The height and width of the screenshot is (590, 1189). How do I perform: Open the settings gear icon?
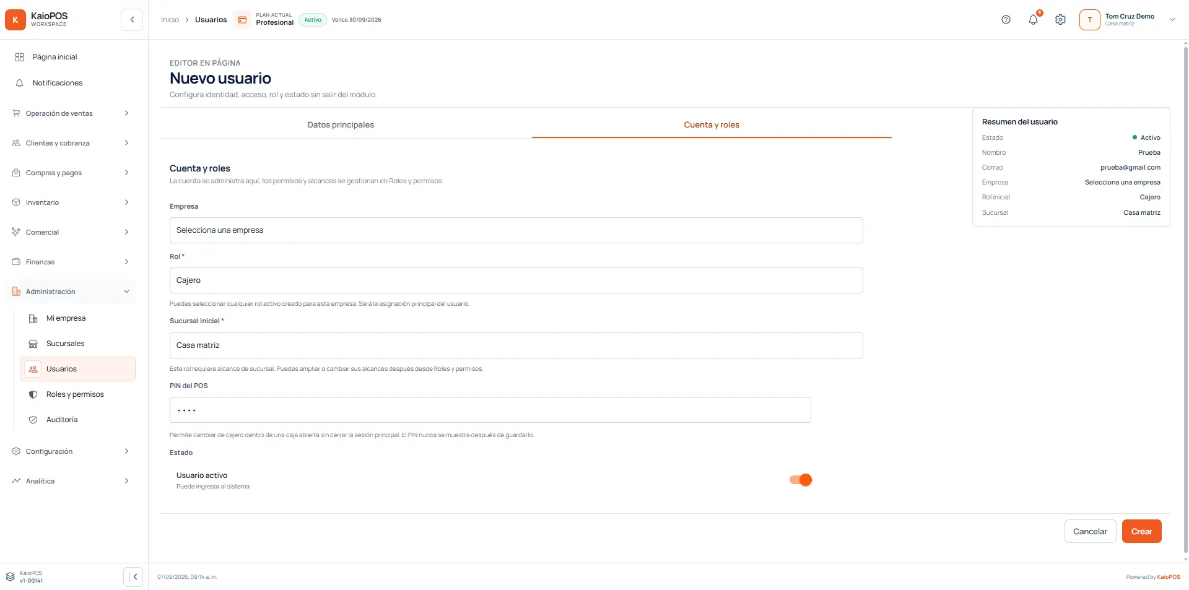[x=1060, y=20]
